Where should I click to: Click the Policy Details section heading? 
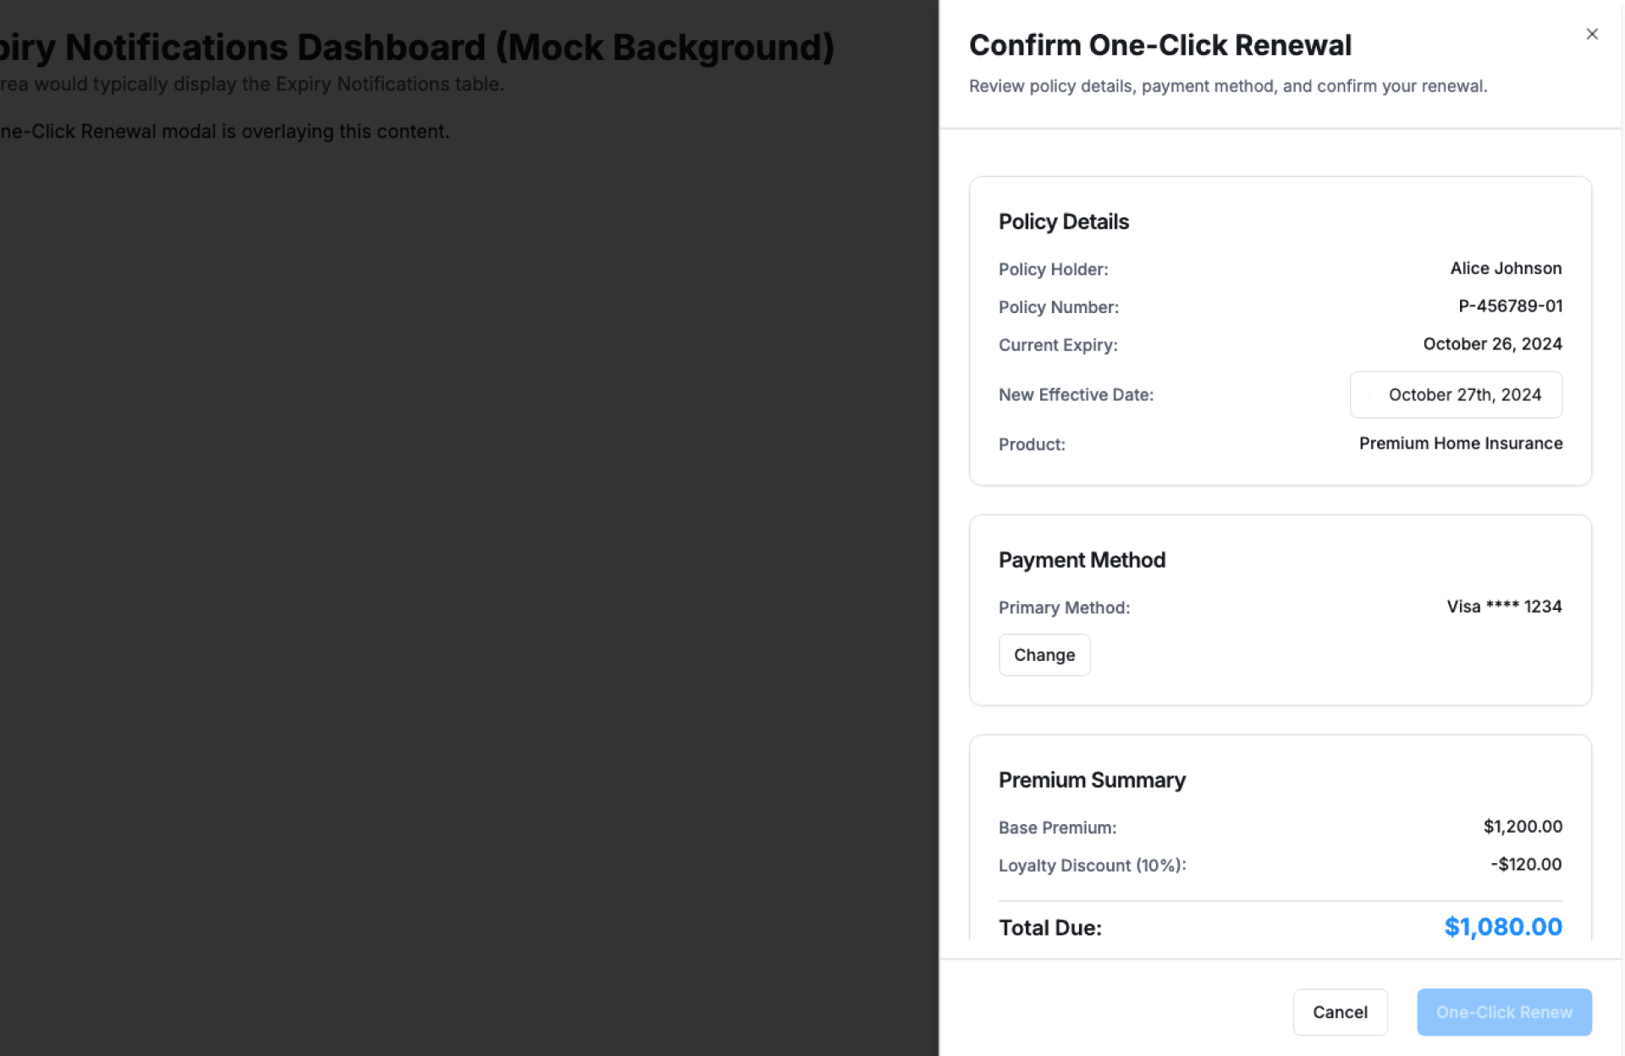click(x=1063, y=222)
